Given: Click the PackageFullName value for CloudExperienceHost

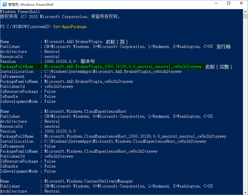Looking at the screenshot, I should [135, 136].
